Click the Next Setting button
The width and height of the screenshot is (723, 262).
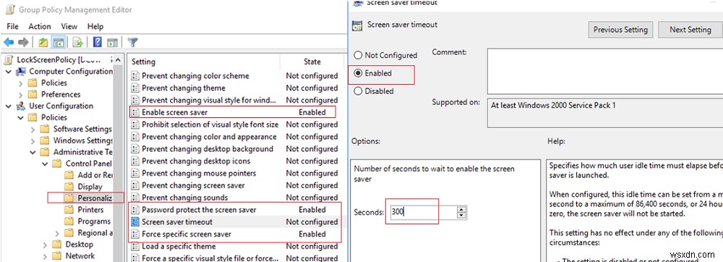coord(690,30)
